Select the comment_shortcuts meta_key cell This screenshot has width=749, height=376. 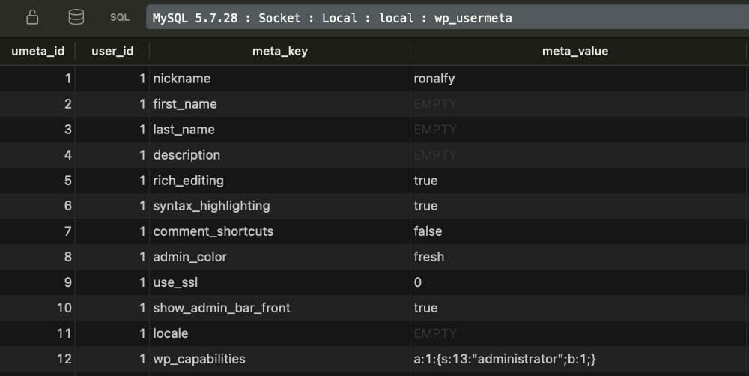pyautogui.click(x=280, y=231)
